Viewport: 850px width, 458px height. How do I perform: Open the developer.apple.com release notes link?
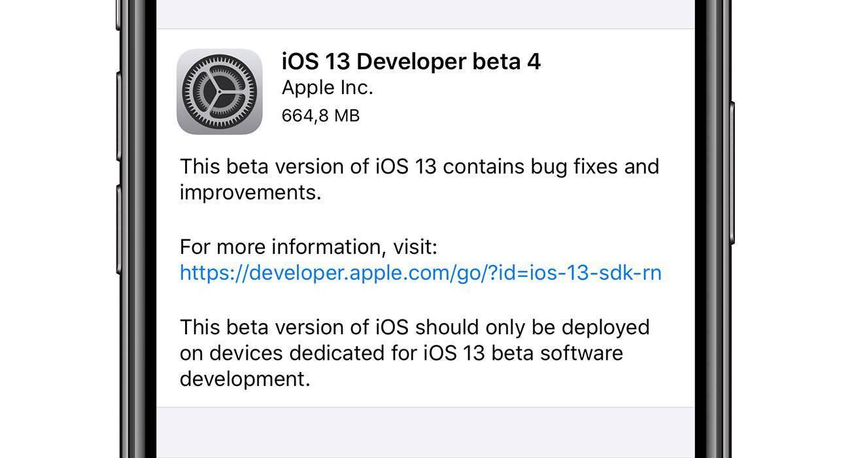tap(420, 273)
